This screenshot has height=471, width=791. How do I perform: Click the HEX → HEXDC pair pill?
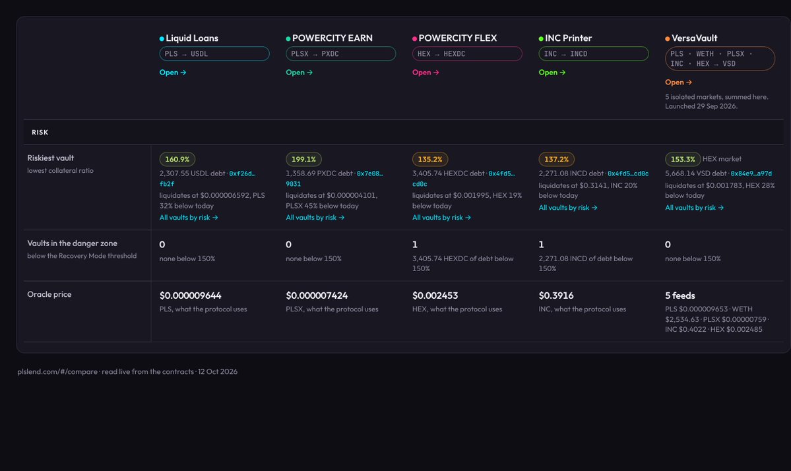[467, 53]
